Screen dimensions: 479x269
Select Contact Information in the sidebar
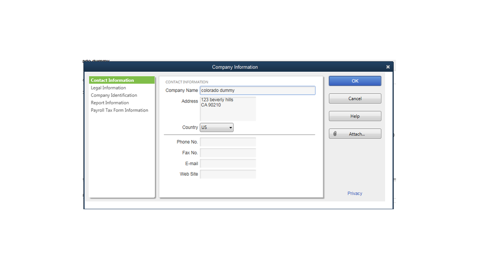click(122, 80)
